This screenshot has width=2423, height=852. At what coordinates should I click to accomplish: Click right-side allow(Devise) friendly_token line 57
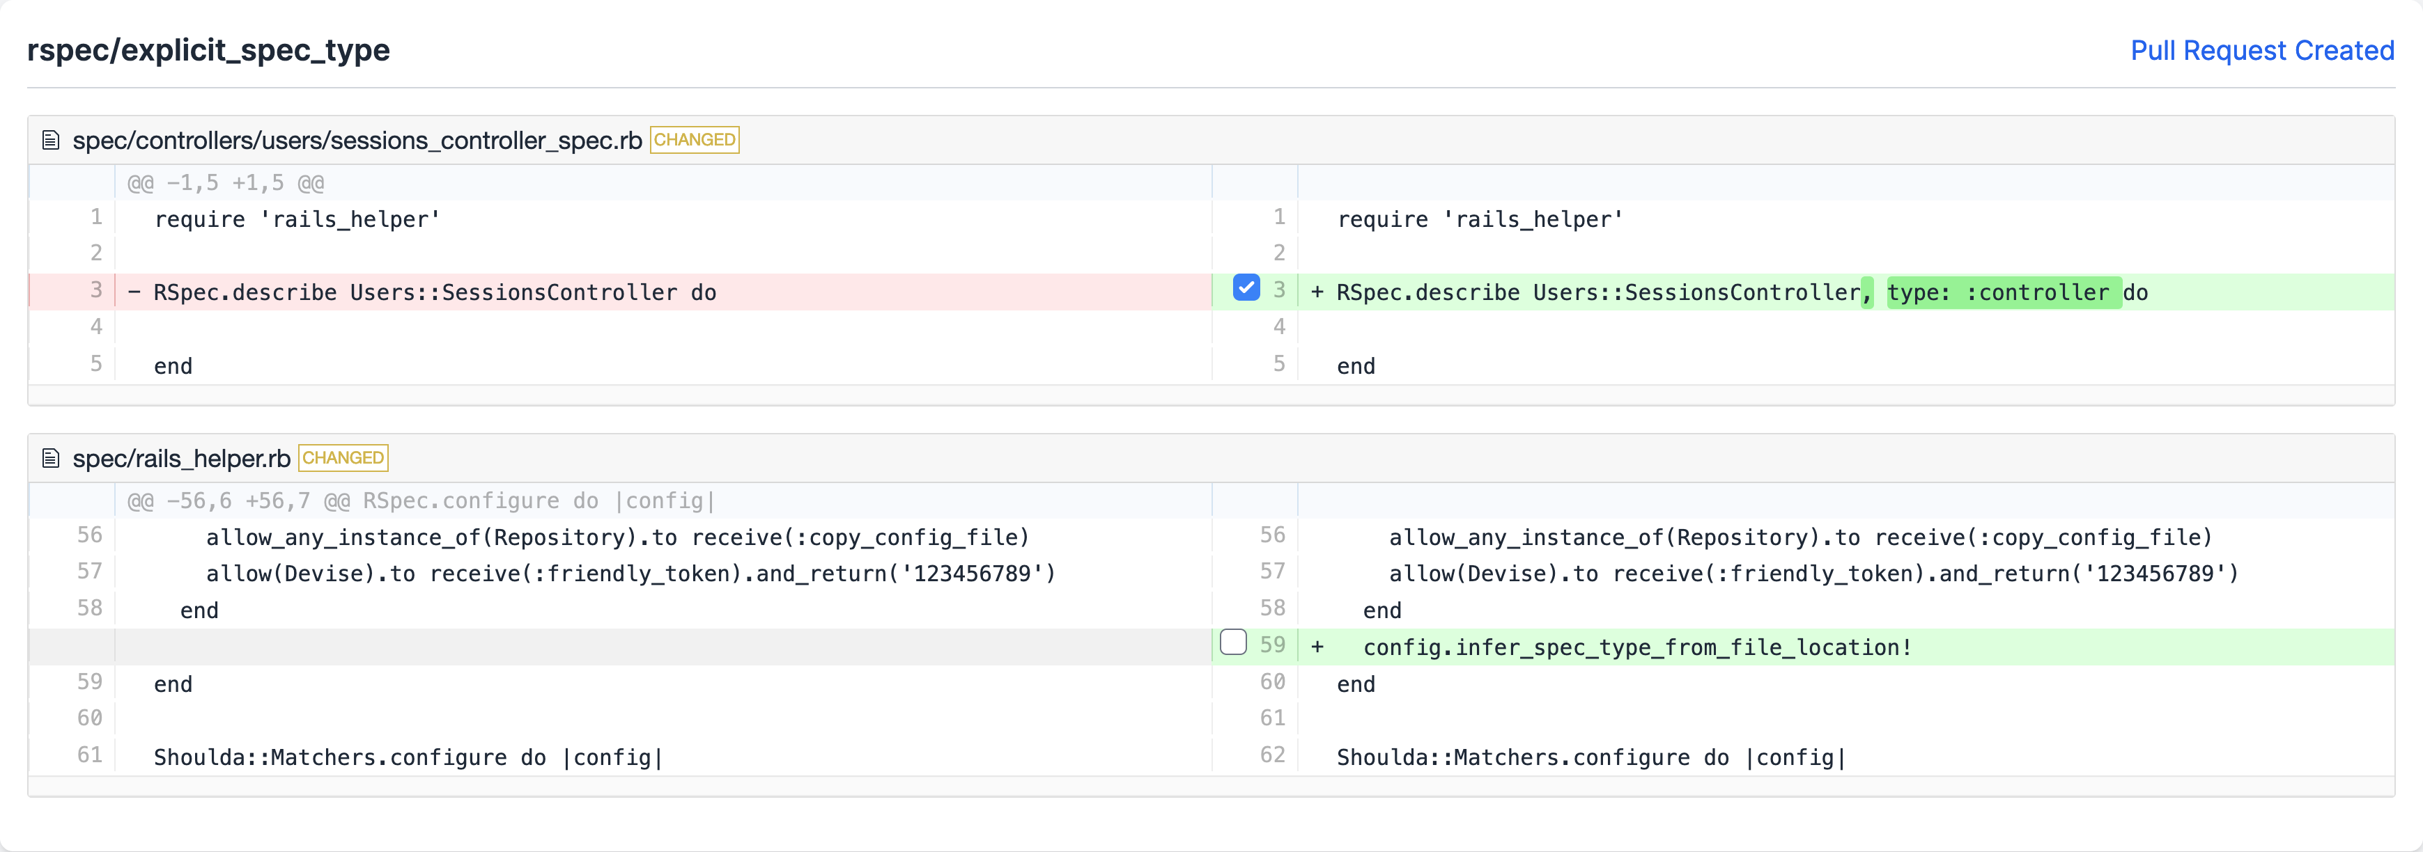pyautogui.click(x=1814, y=574)
